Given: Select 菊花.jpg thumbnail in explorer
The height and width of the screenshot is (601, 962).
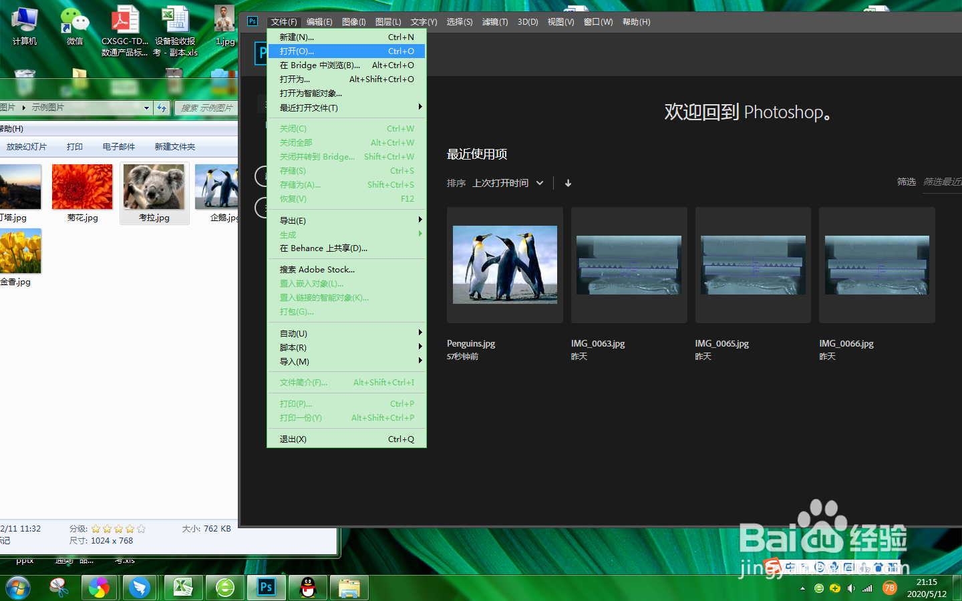Looking at the screenshot, I should point(82,193).
